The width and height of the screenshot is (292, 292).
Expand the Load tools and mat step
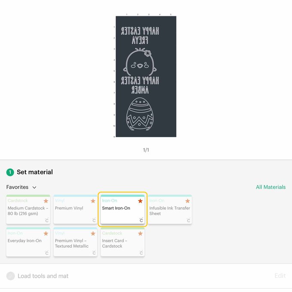point(43,276)
